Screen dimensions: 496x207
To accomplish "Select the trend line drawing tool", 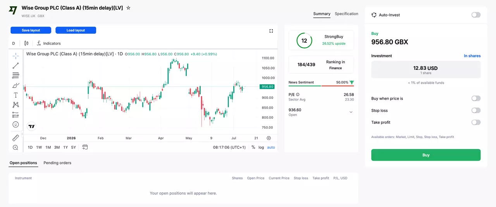I will tap(15, 66).
